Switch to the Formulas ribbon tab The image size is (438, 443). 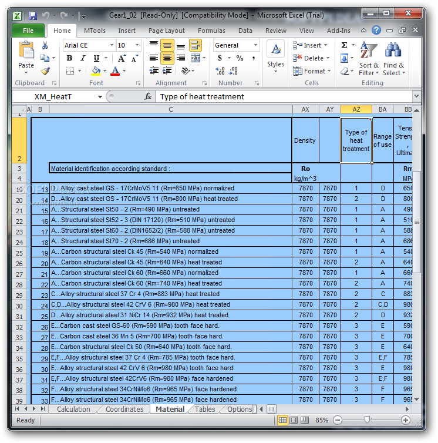point(211,31)
